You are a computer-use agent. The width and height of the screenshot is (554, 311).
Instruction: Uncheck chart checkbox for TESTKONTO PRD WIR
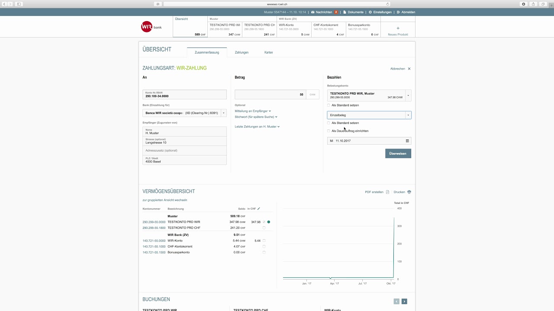264,222
